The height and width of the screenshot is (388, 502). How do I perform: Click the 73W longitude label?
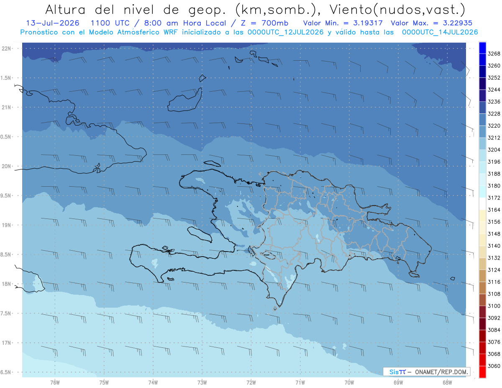coord(202,382)
